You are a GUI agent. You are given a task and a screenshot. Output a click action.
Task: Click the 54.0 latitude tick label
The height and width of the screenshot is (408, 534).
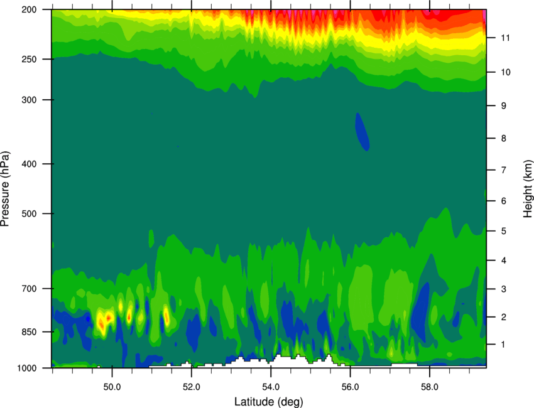(x=271, y=387)
